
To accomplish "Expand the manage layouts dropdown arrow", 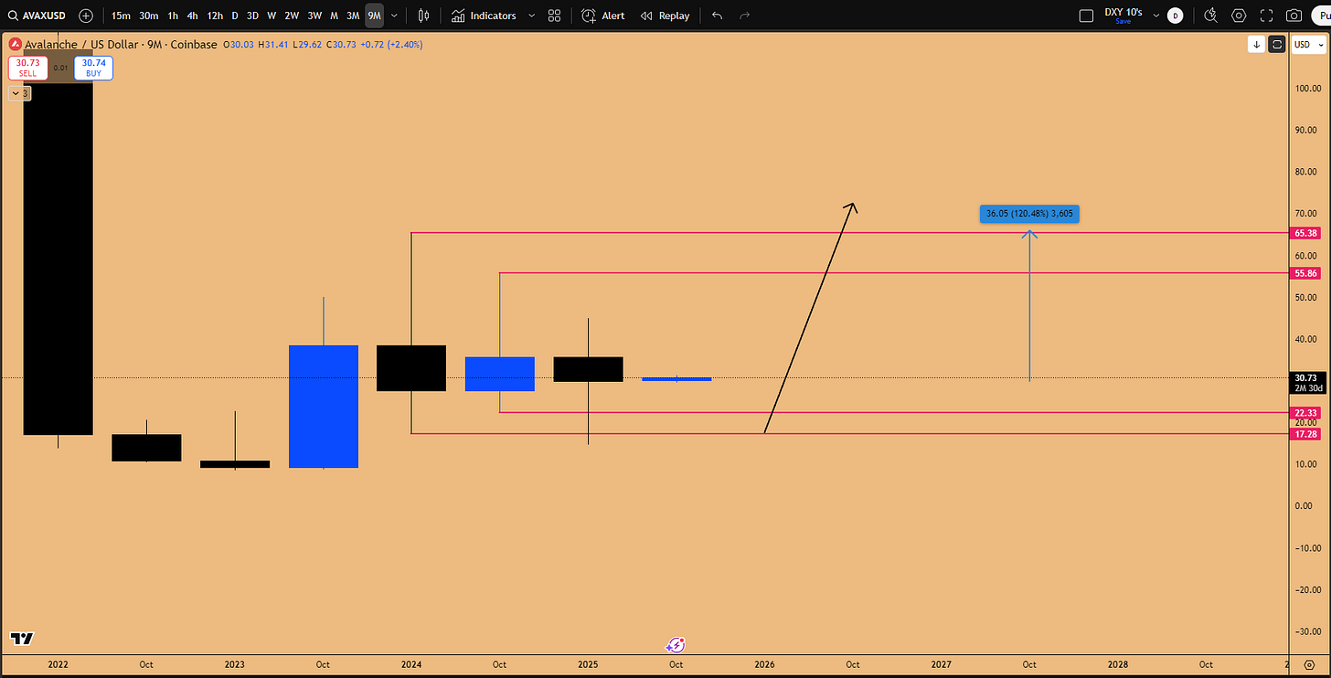I will [x=1156, y=16].
